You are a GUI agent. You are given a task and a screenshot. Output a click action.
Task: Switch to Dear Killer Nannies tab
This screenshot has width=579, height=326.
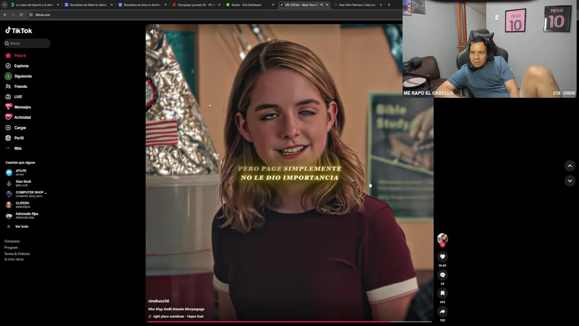(357, 5)
